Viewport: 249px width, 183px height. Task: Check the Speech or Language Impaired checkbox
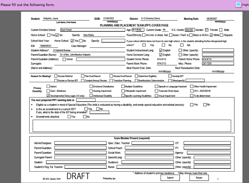click(x=157, y=86)
